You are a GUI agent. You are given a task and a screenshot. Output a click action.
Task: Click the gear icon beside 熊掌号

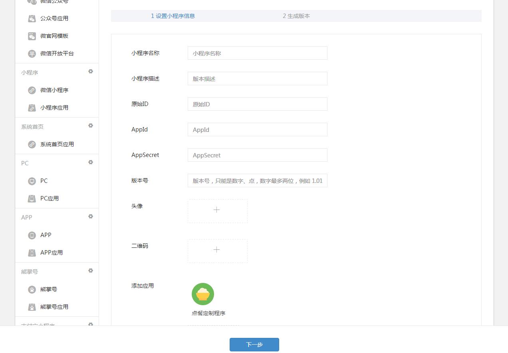pos(91,271)
